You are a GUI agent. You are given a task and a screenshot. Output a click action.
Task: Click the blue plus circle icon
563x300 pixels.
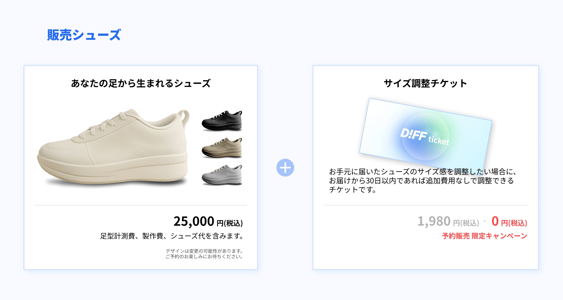click(x=285, y=168)
